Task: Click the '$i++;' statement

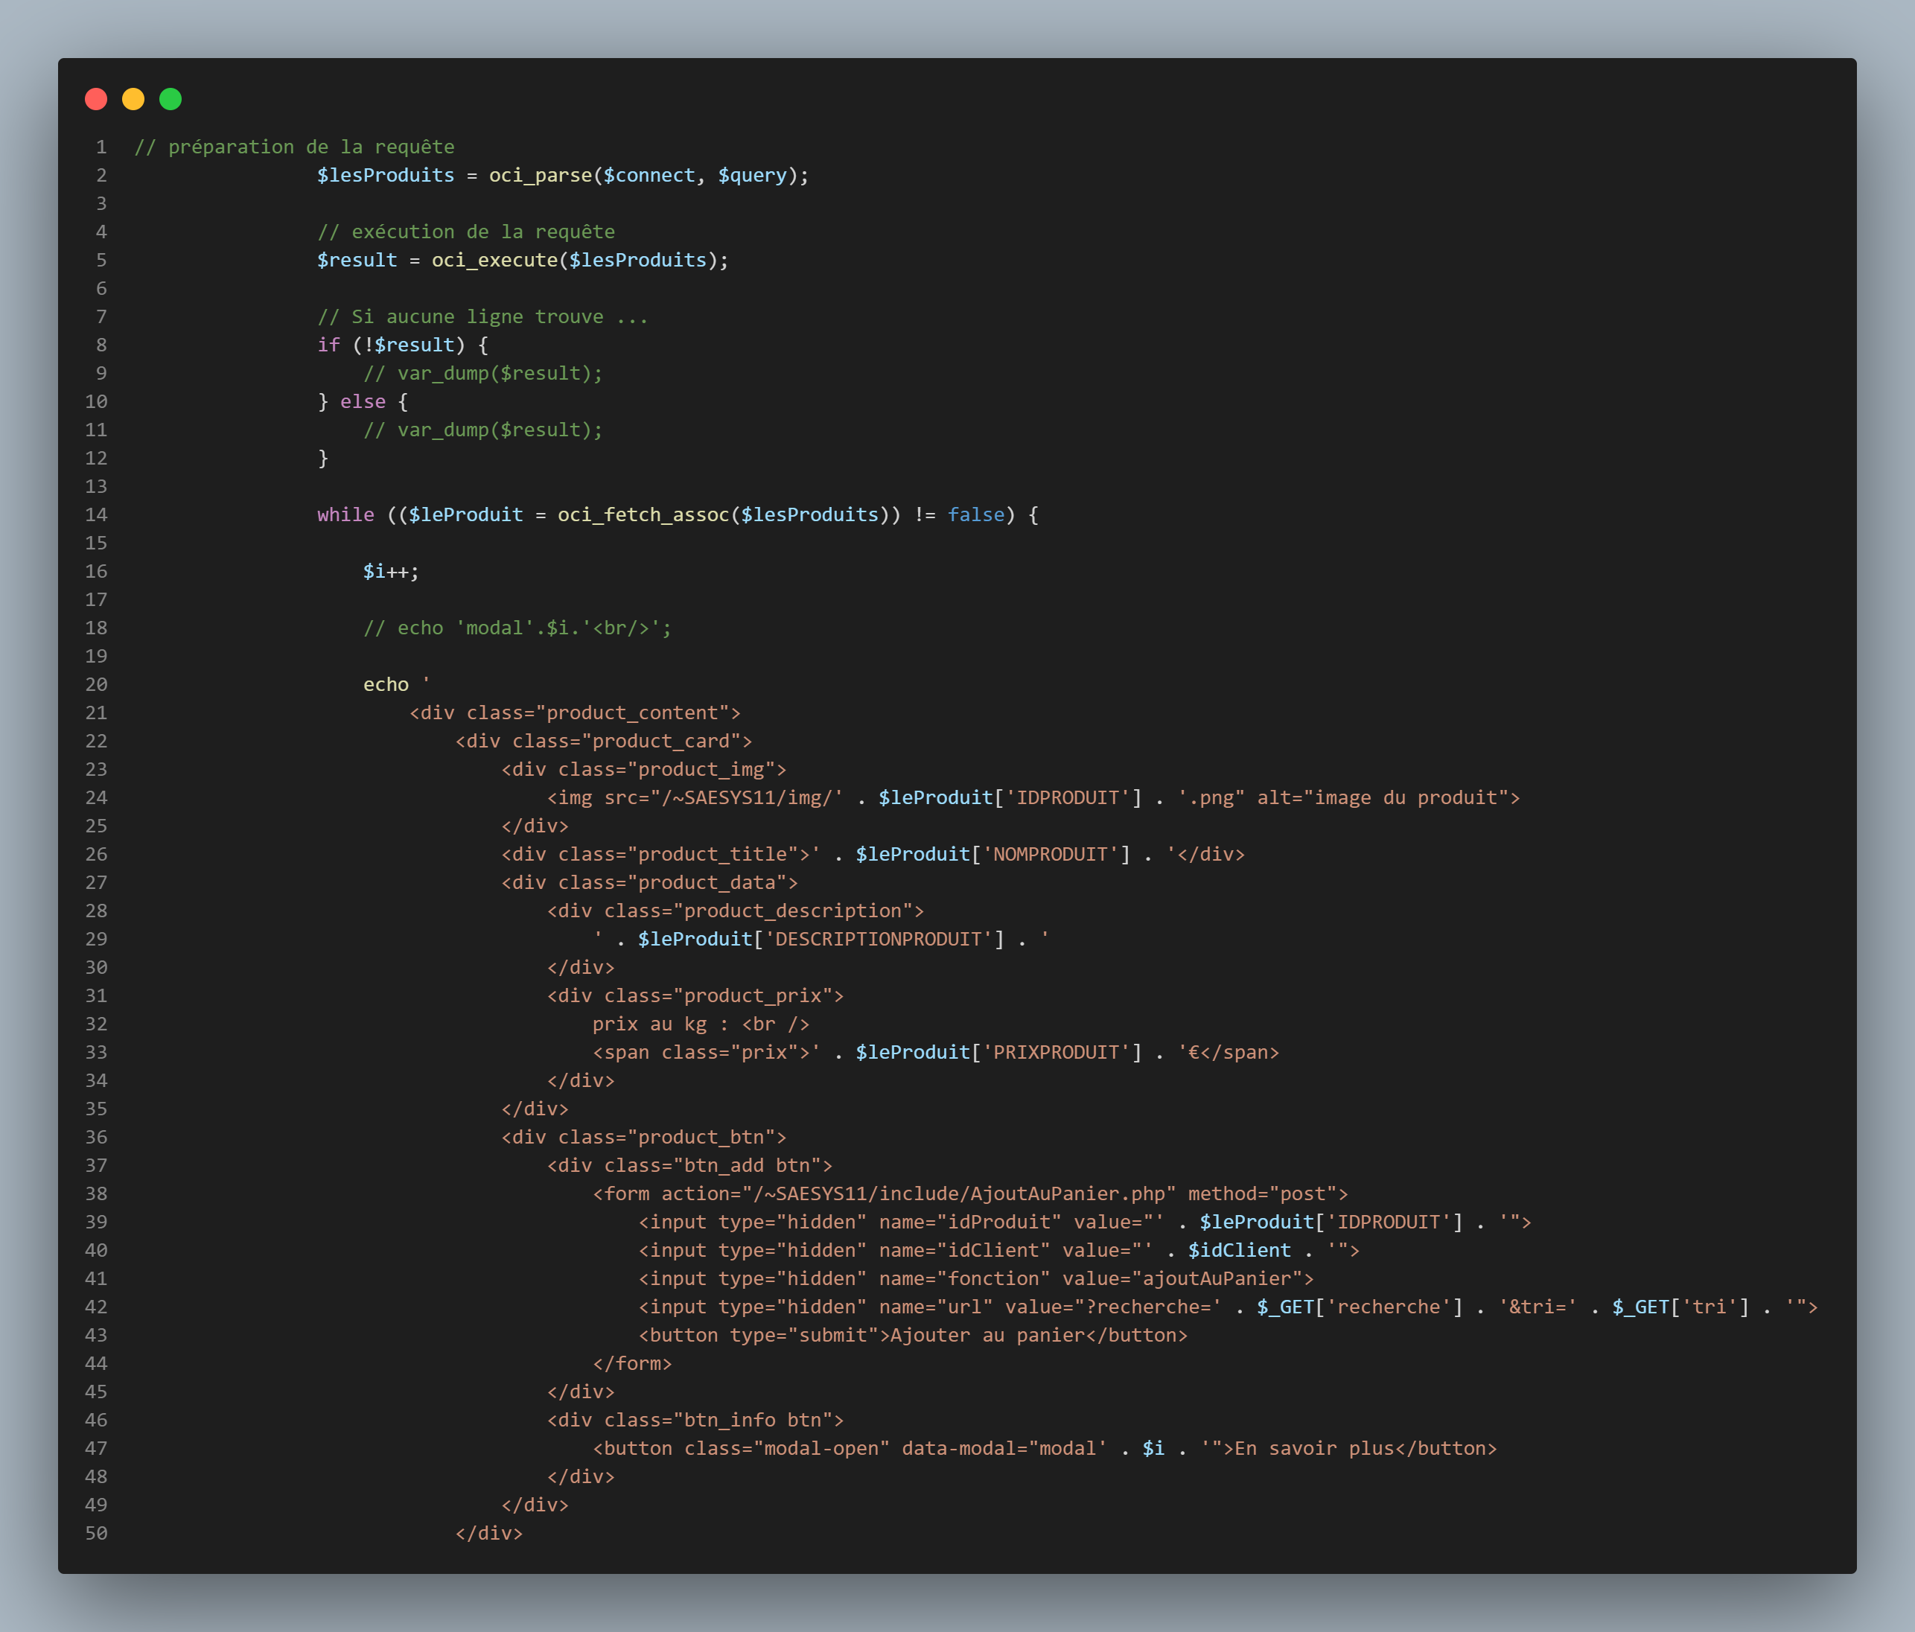Action: pos(391,572)
